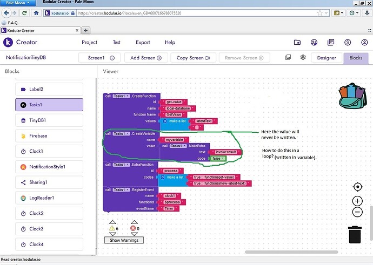Screen dimensions: 373x265
Task: Open the false boolean dropdown
Action: click(218, 158)
